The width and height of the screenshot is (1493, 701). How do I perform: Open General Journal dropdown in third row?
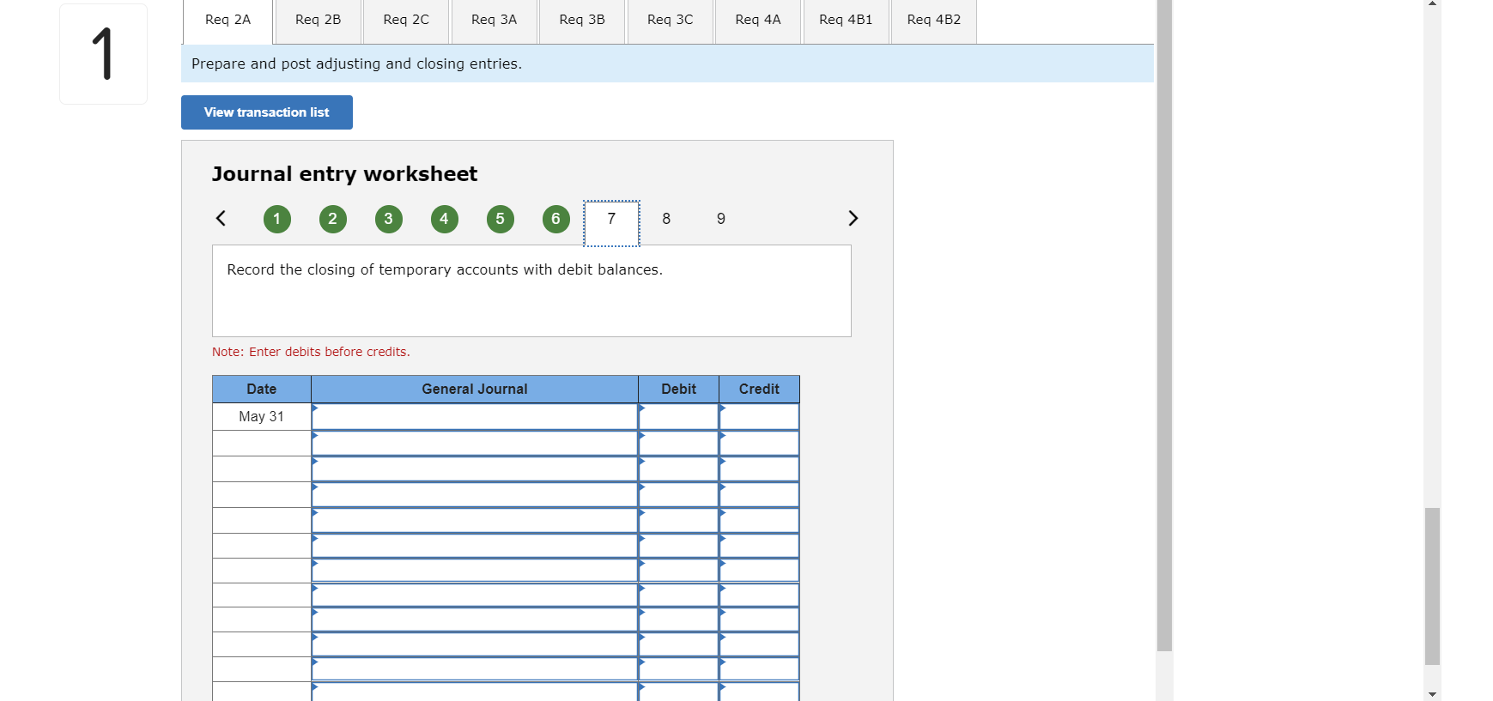[475, 468]
